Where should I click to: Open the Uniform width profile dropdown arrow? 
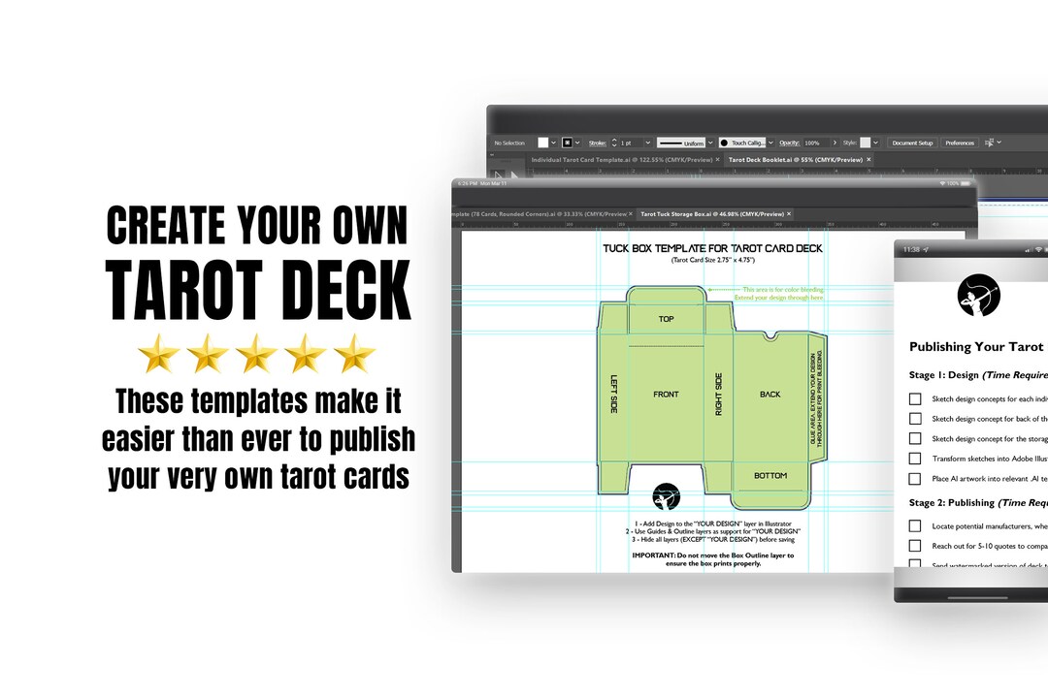click(x=710, y=143)
